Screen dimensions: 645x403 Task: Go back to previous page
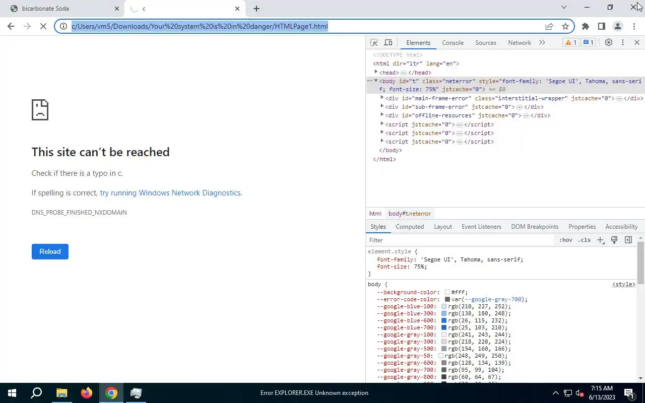(x=11, y=26)
